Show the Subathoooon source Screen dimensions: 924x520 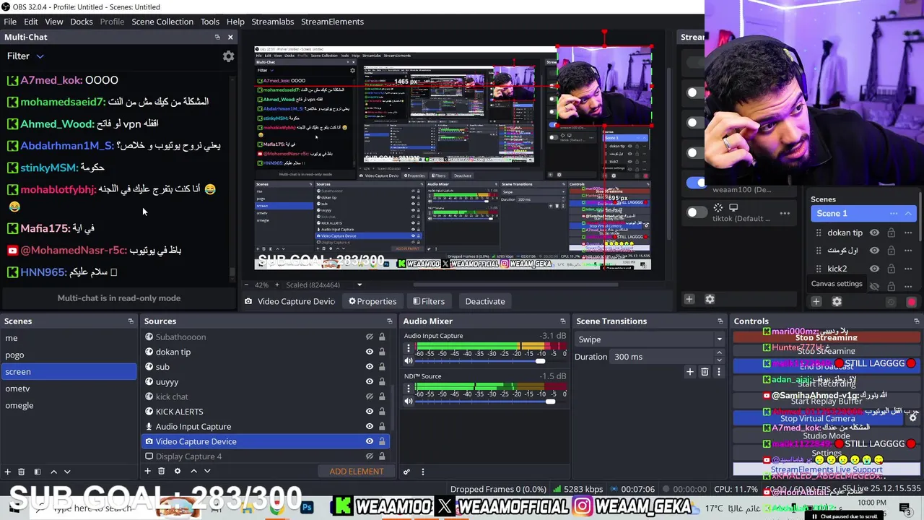click(370, 337)
